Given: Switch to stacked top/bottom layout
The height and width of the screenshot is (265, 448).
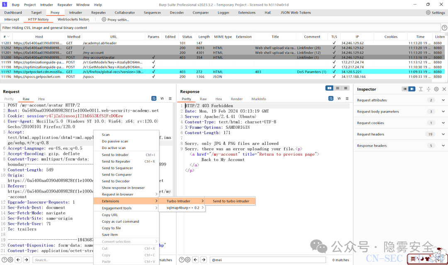Looking at the screenshot, I should point(337,88).
